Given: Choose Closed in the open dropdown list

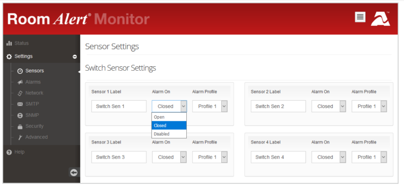Looking at the screenshot, I should (169, 125).
